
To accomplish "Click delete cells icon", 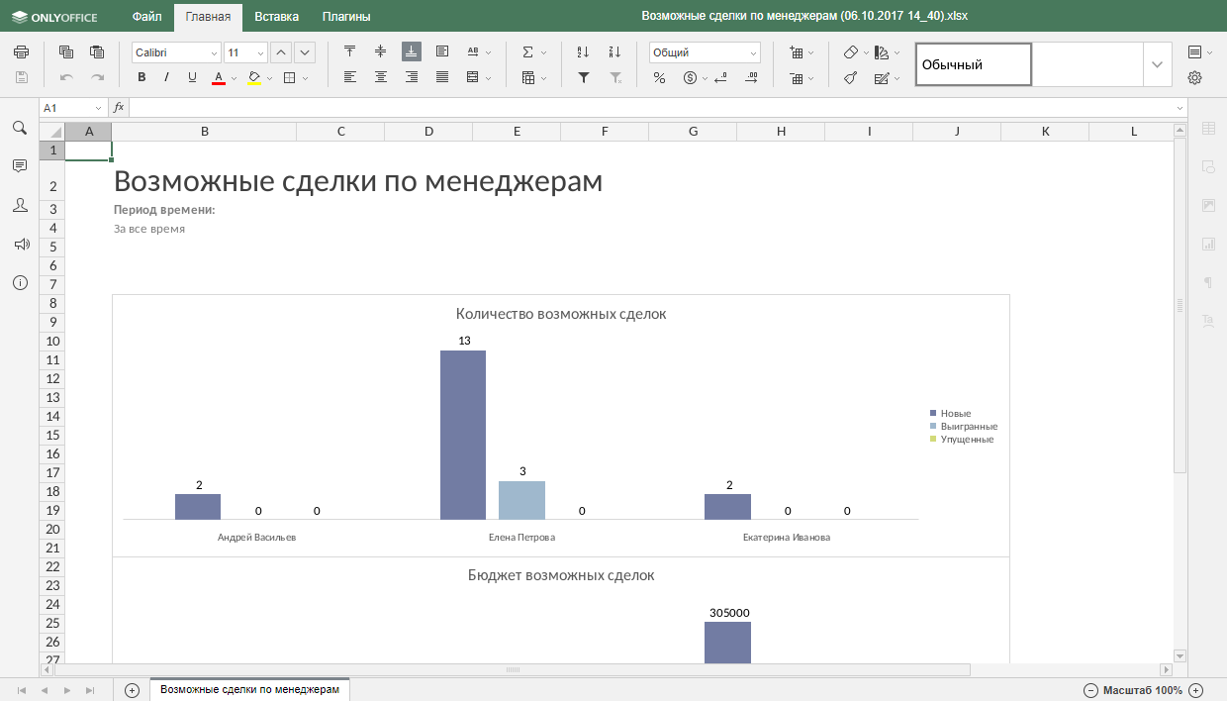I will tap(797, 77).
